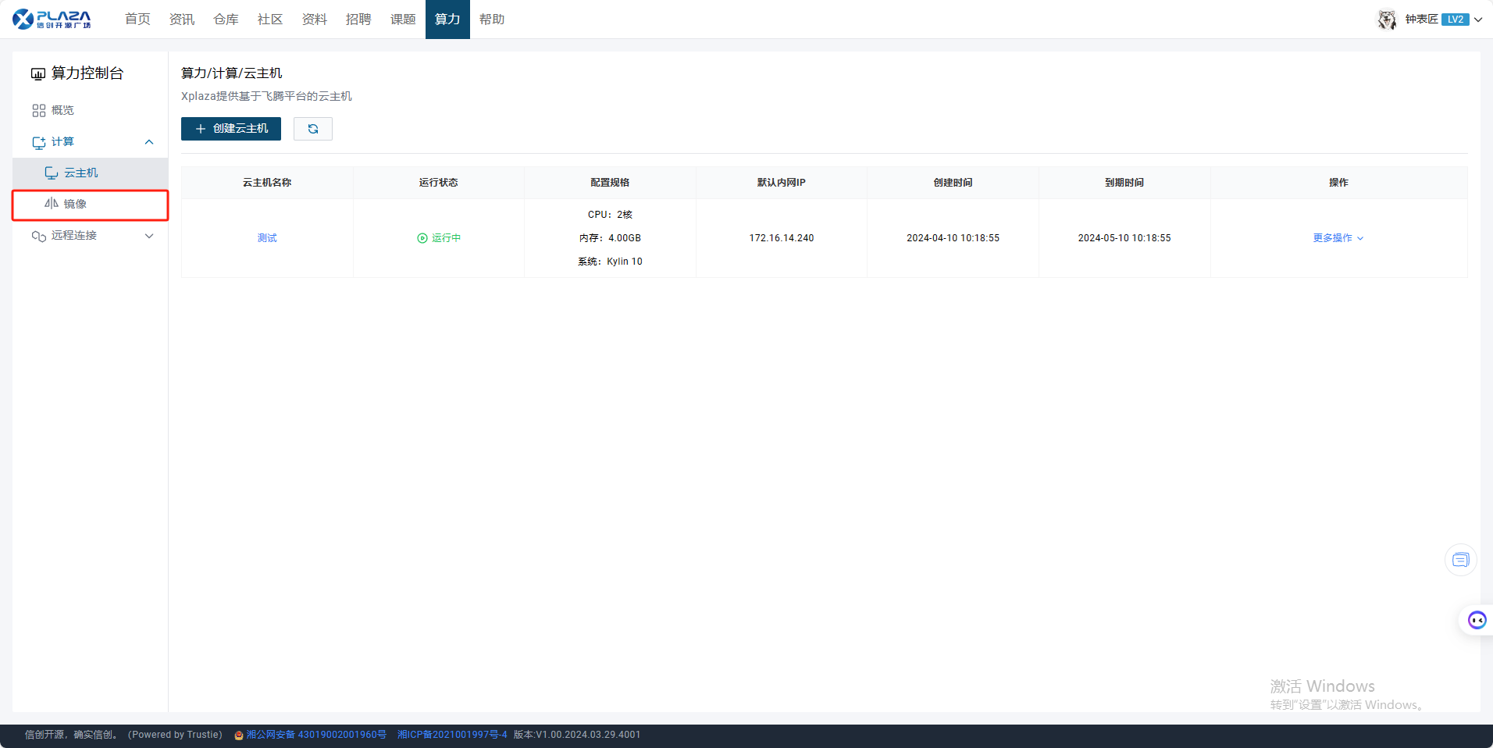Viewport: 1493px width, 748px height.
Task: Click the user avatar picture
Action: [x=1387, y=20]
